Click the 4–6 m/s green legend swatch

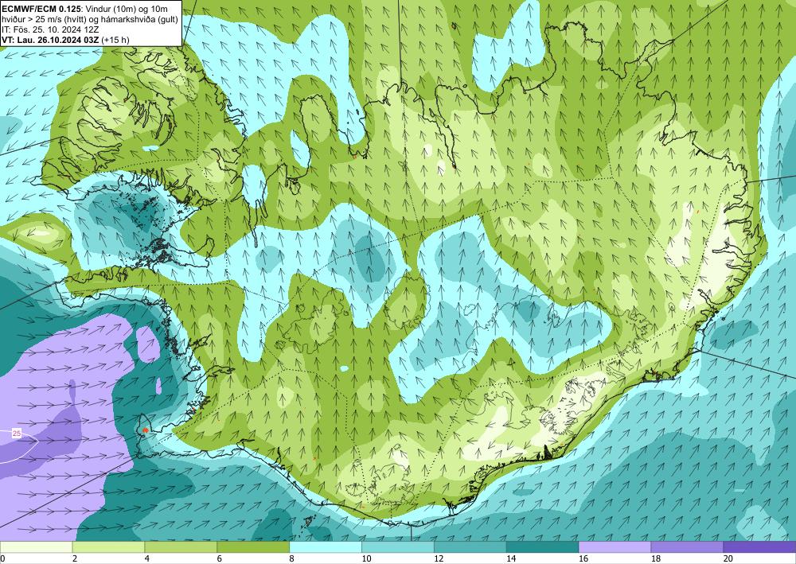tap(181, 547)
